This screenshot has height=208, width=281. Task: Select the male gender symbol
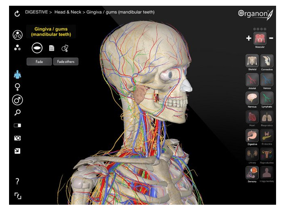17,100
